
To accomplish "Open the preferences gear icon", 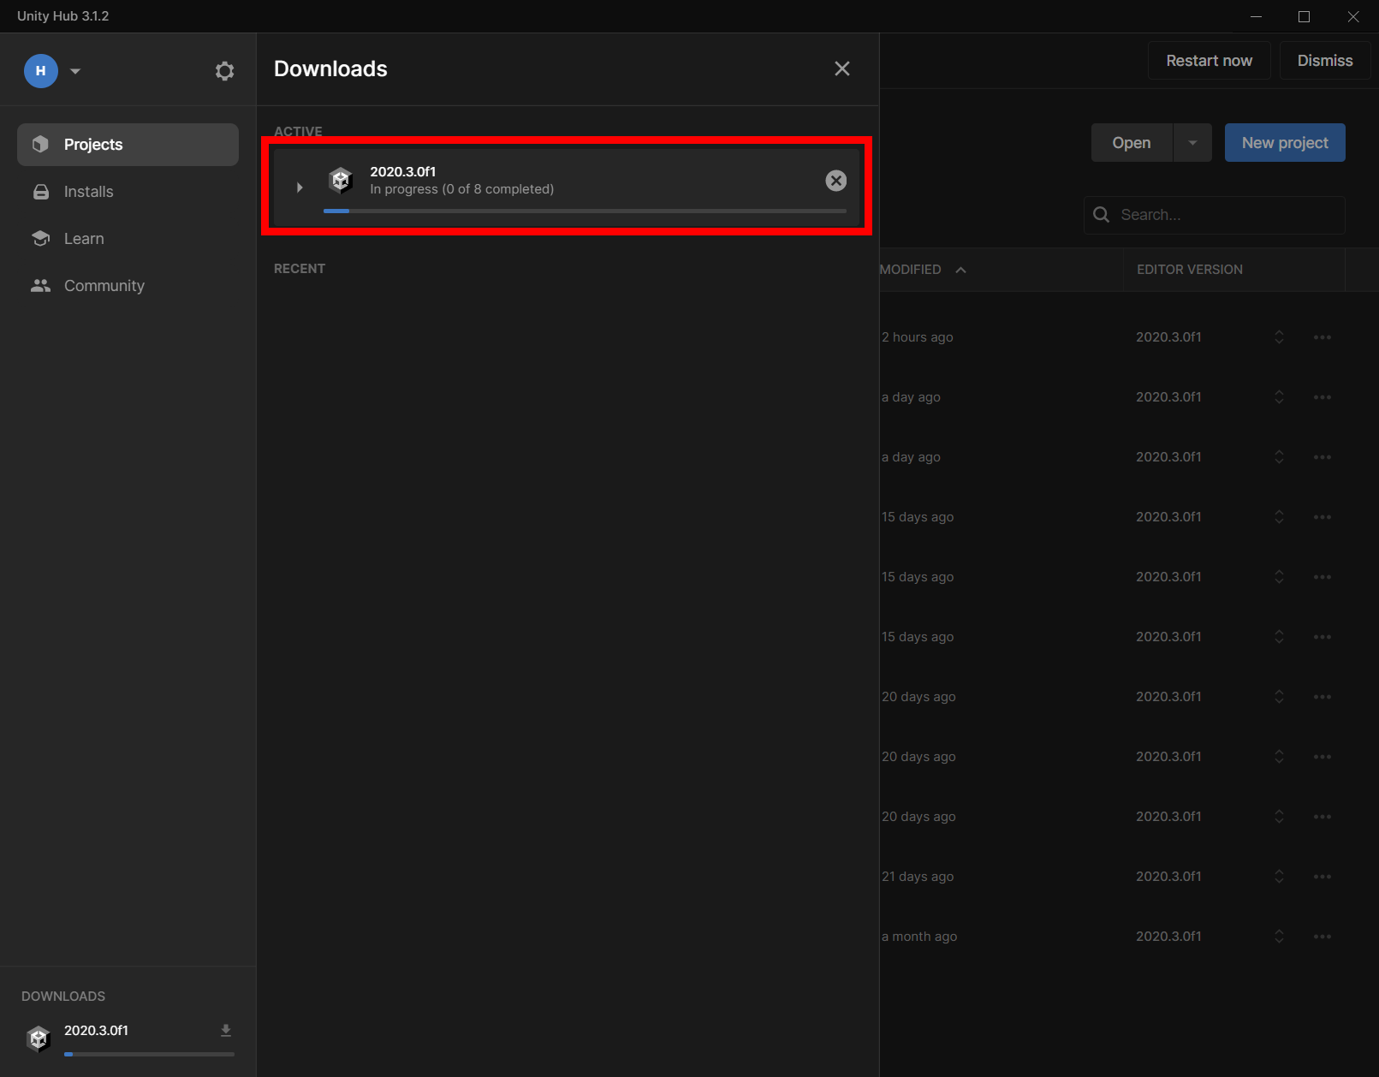I will point(224,71).
